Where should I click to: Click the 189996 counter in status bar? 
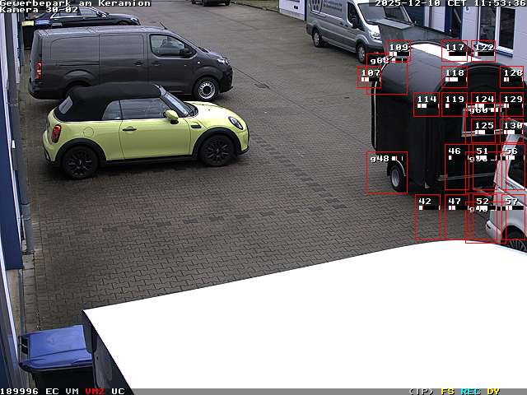(x=20, y=391)
